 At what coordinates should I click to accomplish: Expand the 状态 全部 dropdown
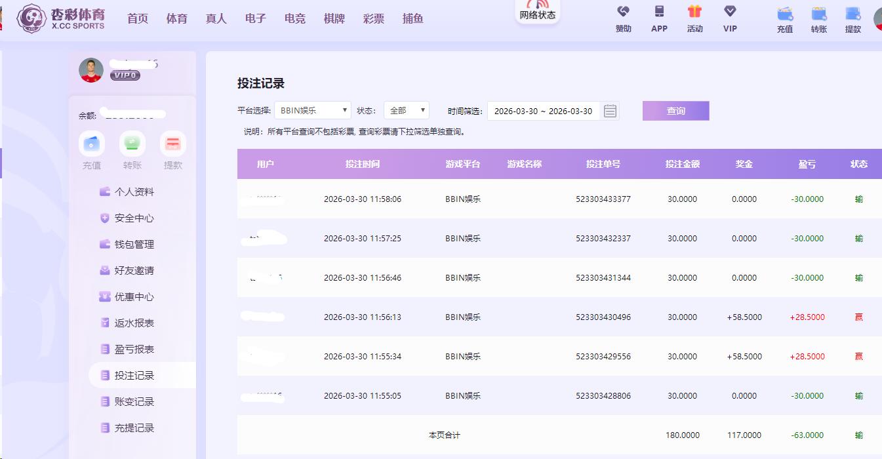click(x=407, y=111)
